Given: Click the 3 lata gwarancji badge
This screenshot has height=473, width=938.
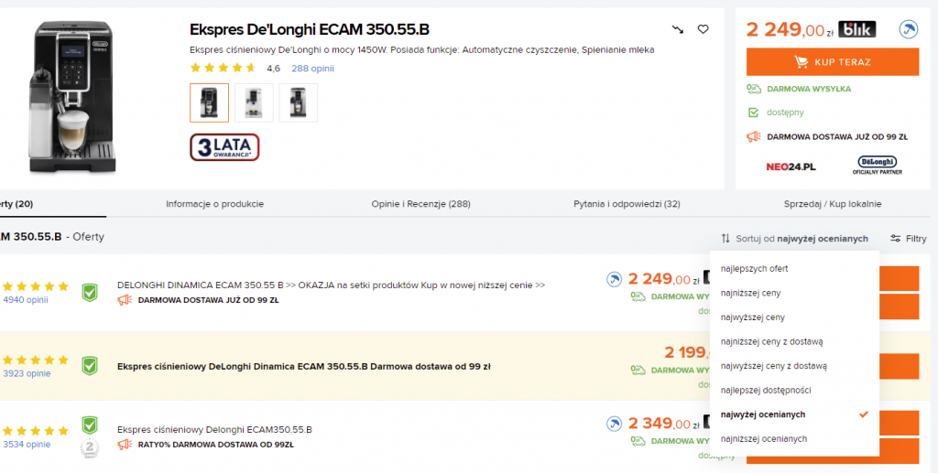Looking at the screenshot, I should [x=224, y=147].
